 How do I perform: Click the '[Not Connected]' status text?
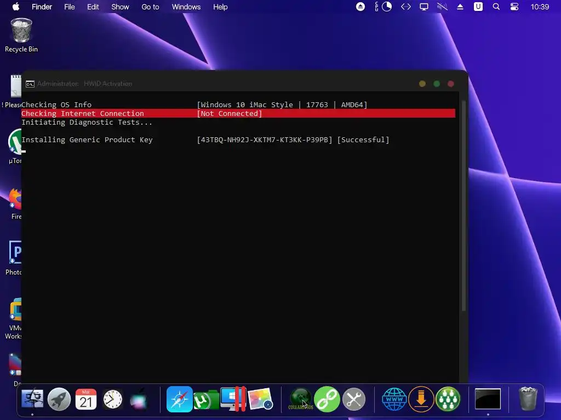pyautogui.click(x=230, y=114)
